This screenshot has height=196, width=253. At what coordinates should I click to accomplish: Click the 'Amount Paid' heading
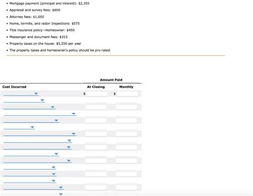111,80
